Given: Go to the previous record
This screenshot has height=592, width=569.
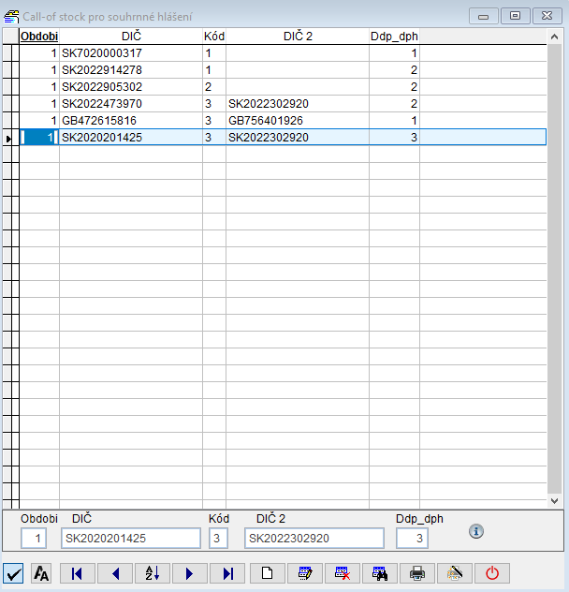Looking at the screenshot, I should (115, 573).
